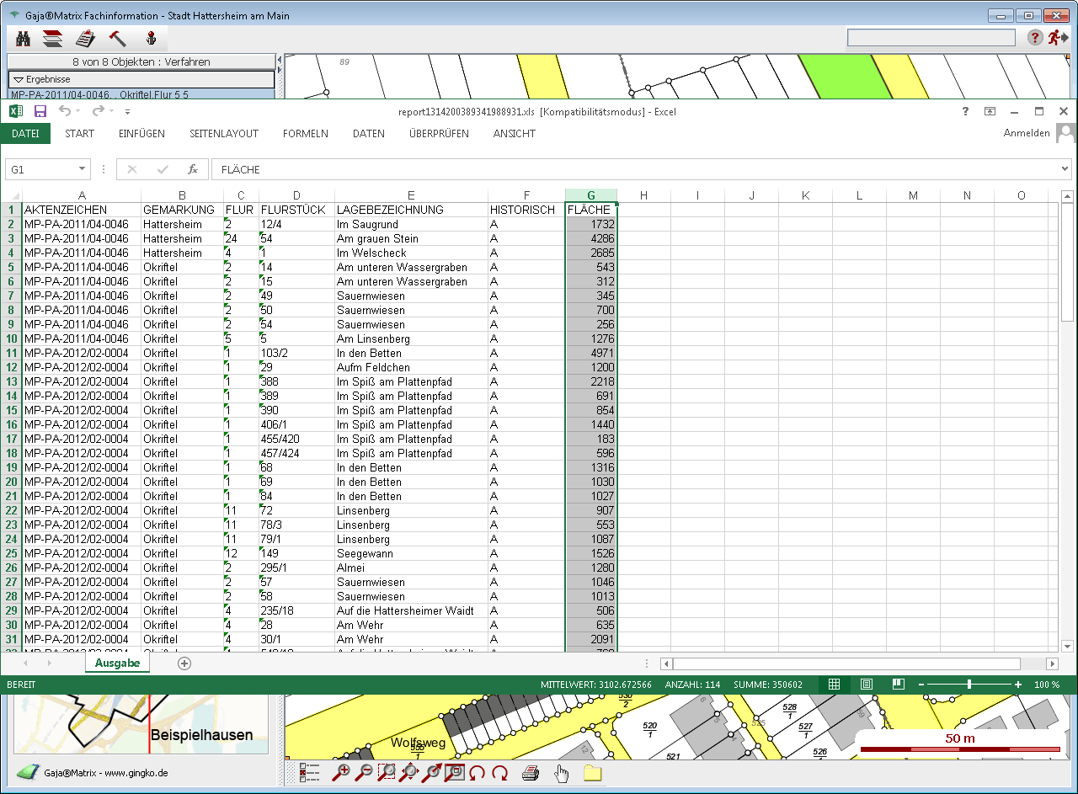The width and height of the screenshot is (1078, 794).
Task: Click the hammer tool icon
Action: 117,38
